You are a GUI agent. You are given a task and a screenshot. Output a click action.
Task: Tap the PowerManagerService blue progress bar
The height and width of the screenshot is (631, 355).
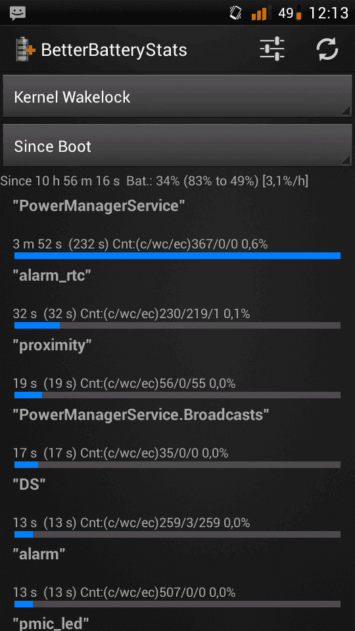click(177, 256)
